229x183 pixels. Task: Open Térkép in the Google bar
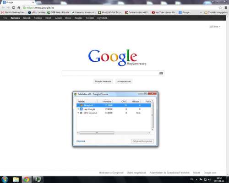coord(38,18)
